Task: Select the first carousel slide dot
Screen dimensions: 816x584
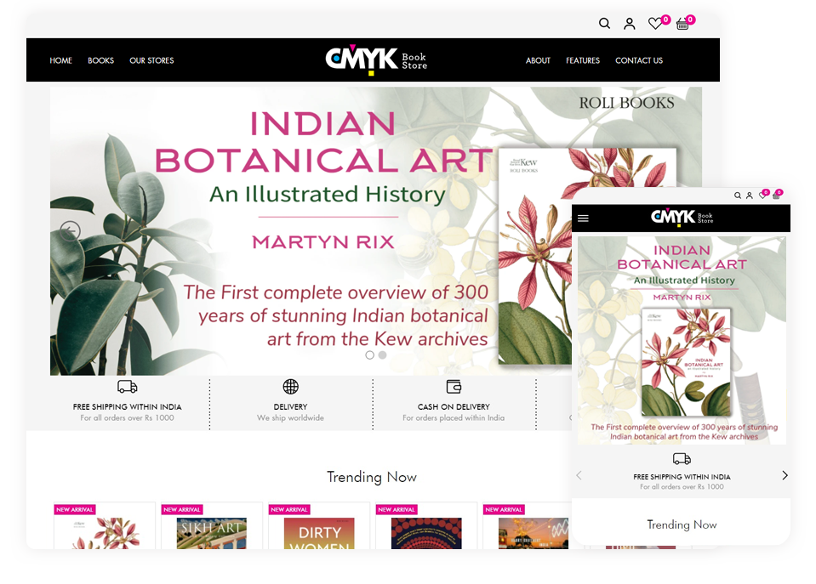Action: (369, 355)
